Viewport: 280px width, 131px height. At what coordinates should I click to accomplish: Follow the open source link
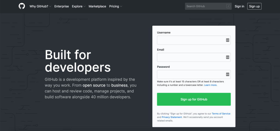(x=94, y=85)
